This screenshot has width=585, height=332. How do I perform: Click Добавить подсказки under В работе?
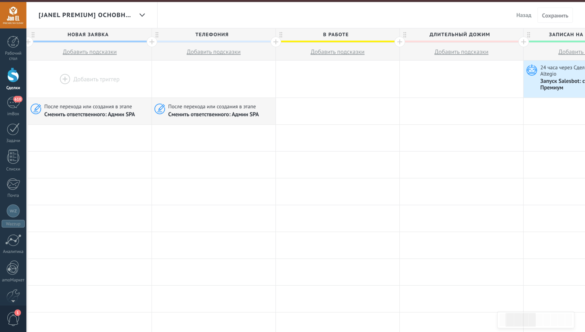[x=337, y=52]
